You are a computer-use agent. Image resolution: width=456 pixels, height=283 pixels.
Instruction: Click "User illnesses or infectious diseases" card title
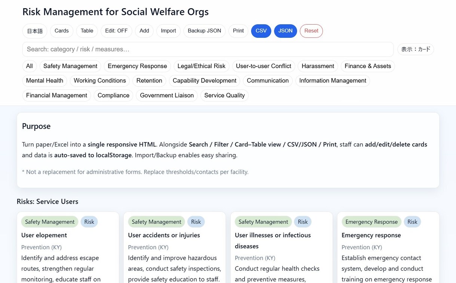point(273,241)
